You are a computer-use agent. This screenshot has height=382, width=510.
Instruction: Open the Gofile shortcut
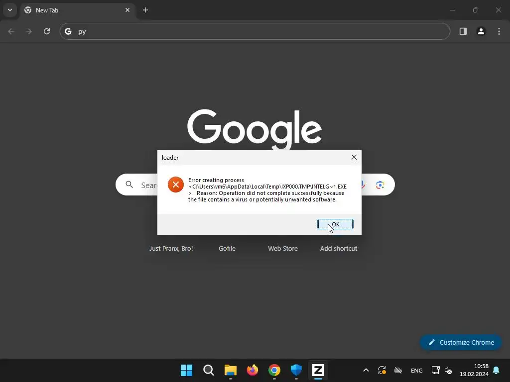pos(227,249)
